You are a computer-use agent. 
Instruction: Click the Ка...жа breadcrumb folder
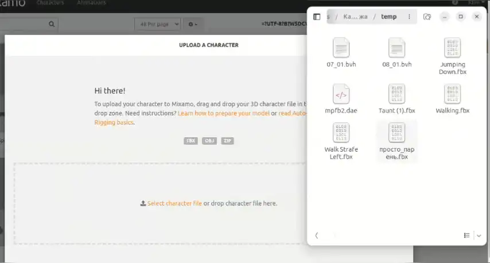click(x=355, y=17)
